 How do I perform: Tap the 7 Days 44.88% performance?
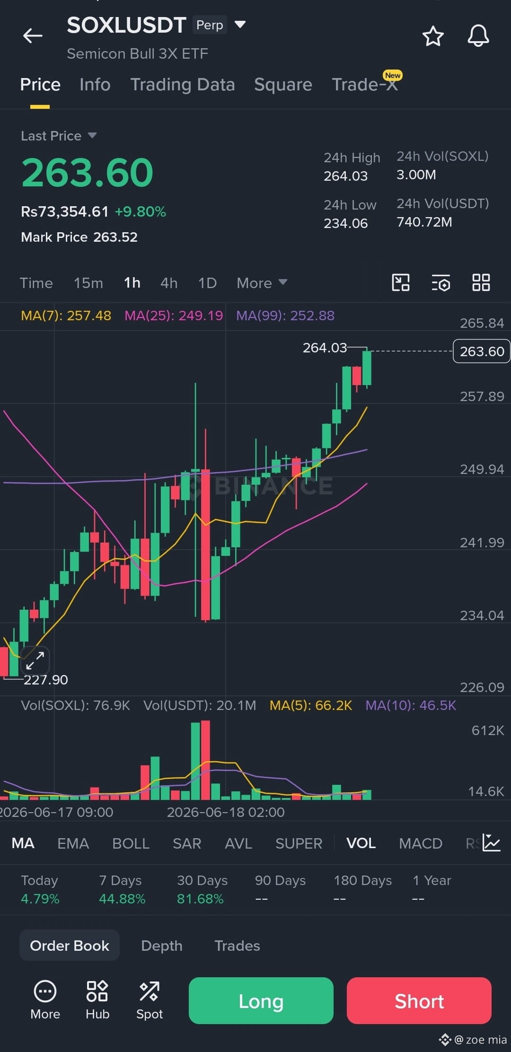click(x=122, y=889)
